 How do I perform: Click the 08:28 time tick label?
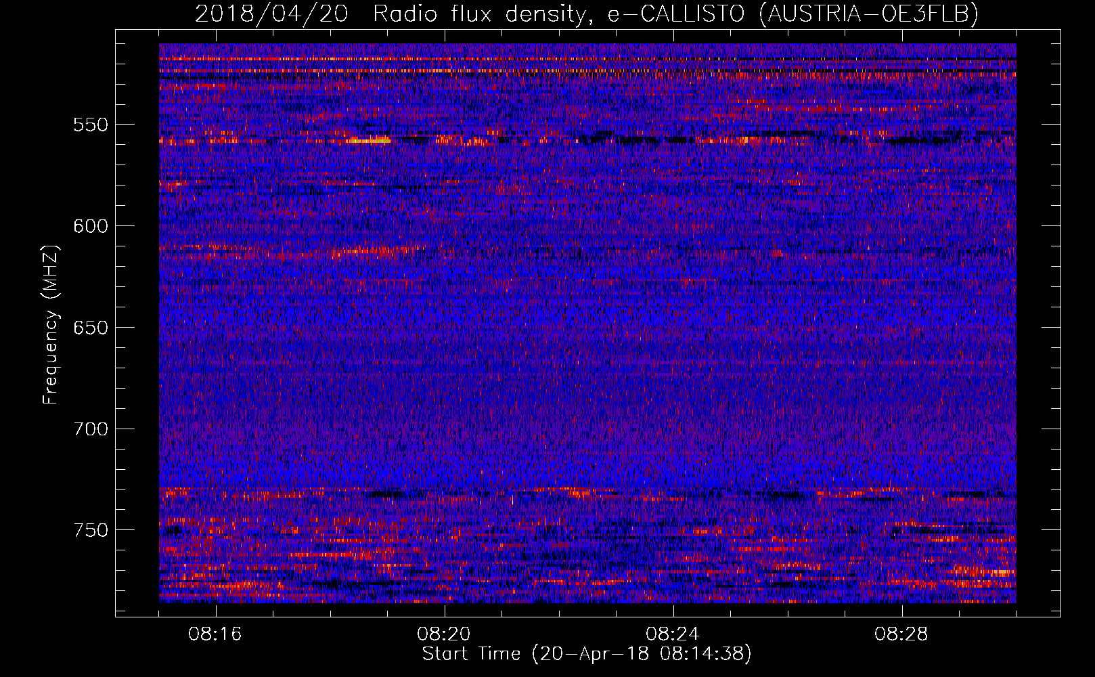pyautogui.click(x=901, y=634)
